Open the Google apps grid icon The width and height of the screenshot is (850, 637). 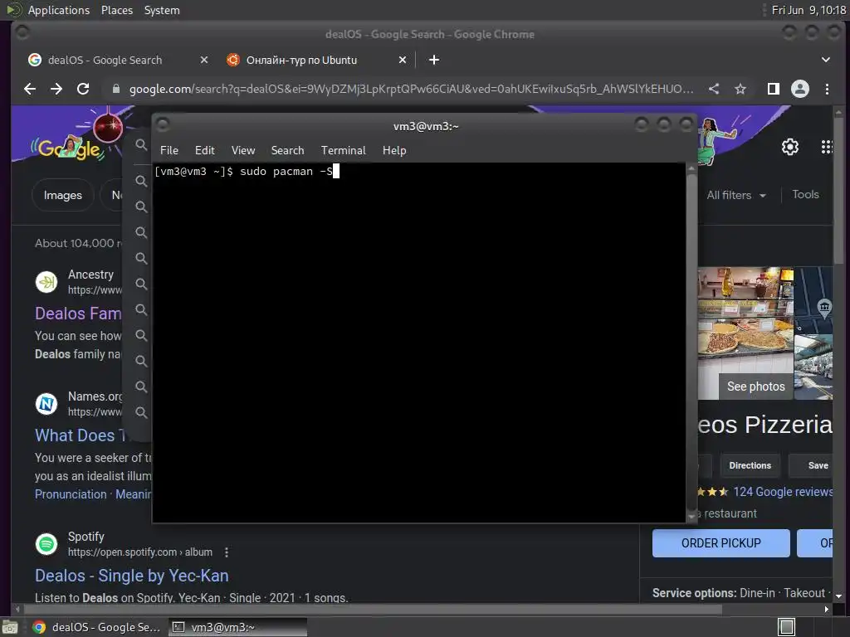pyautogui.click(x=827, y=147)
